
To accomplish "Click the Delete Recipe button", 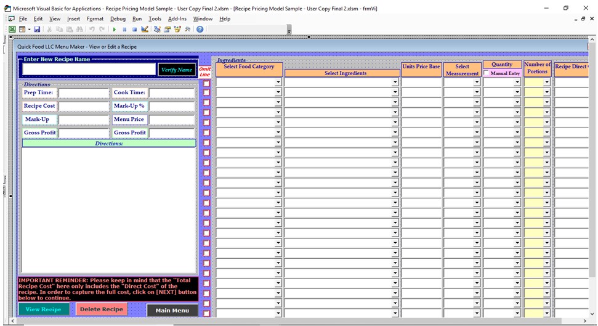I will pyautogui.click(x=102, y=309).
